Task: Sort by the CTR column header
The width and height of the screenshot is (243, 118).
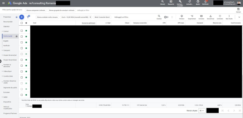Action: pyautogui.click(x=164, y=23)
